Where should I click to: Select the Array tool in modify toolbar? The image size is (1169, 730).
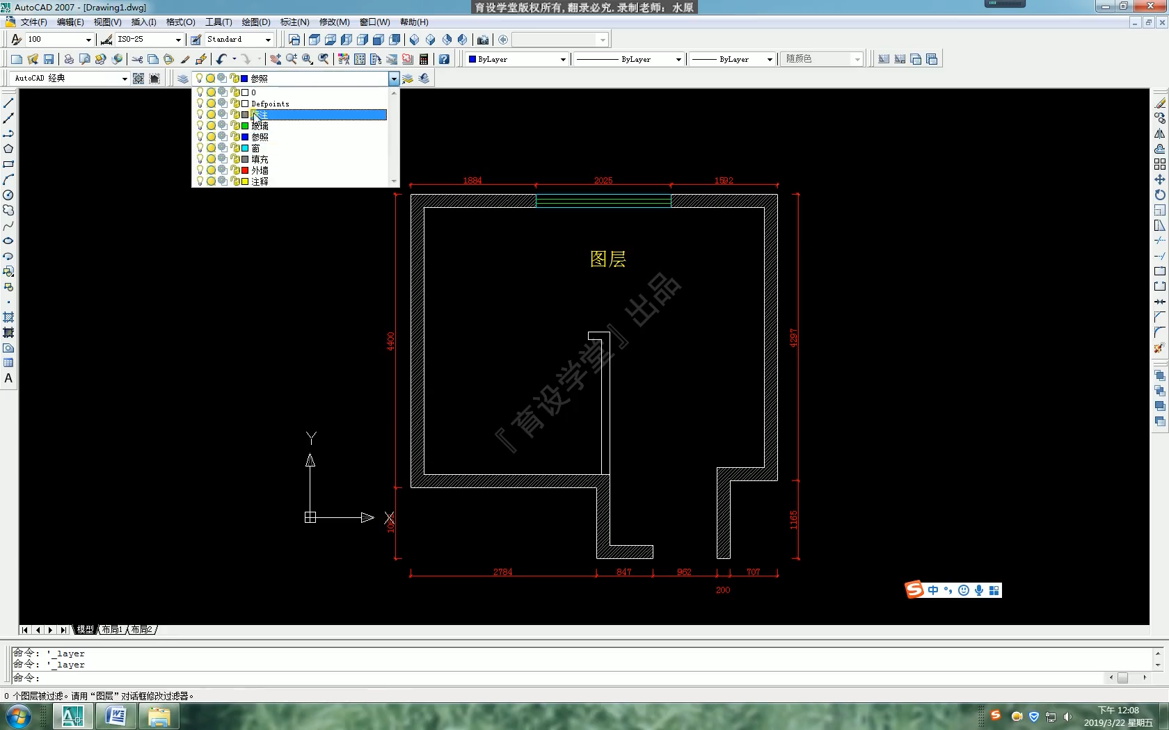1159,164
